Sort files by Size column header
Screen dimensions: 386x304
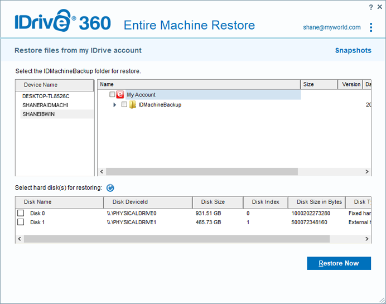click(x=319, y=84)
